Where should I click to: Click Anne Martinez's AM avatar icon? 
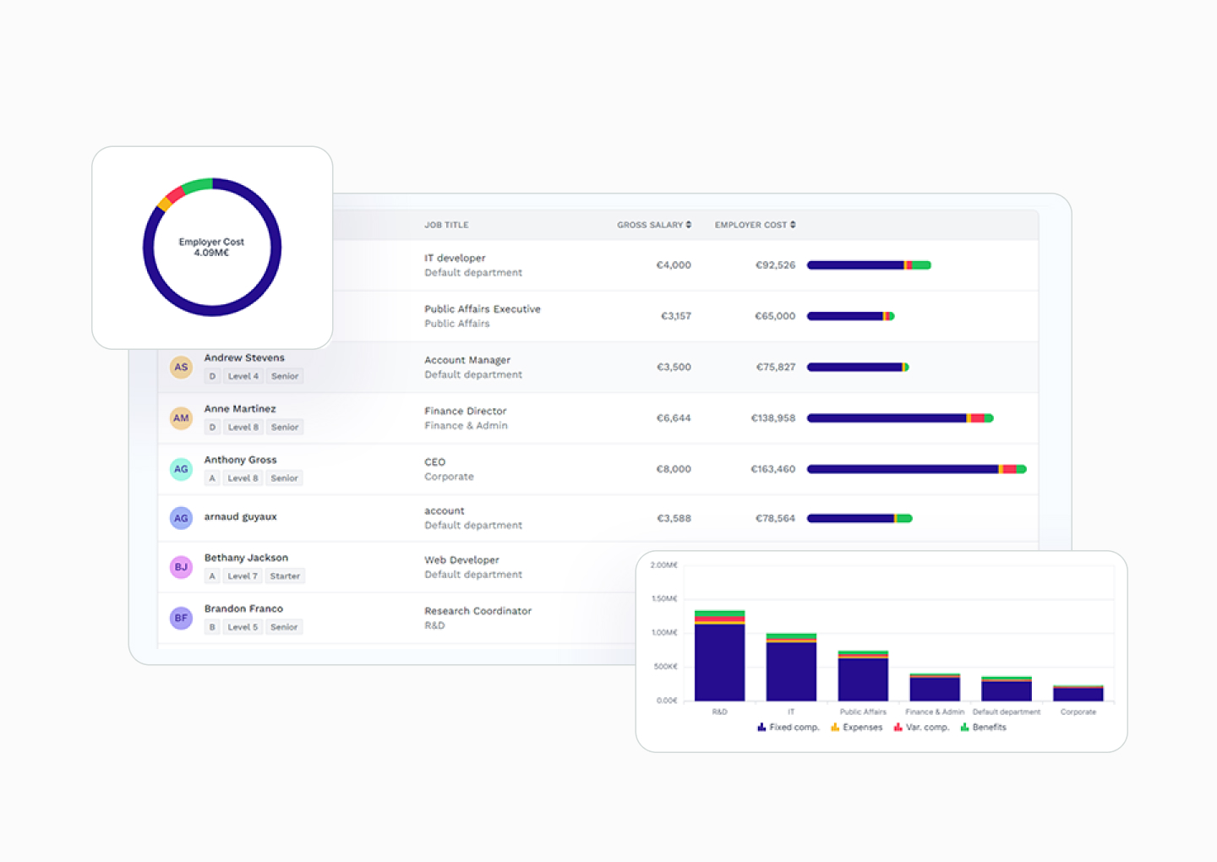(181, 417)
